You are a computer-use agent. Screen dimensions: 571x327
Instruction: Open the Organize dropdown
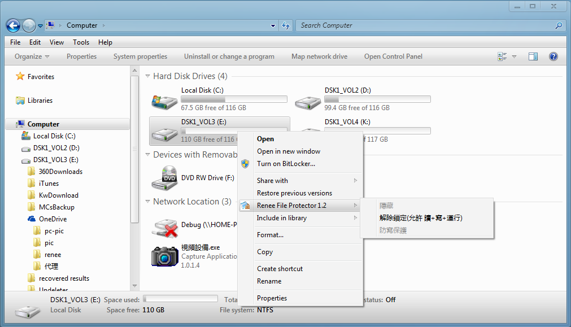[x=32, y=56]
